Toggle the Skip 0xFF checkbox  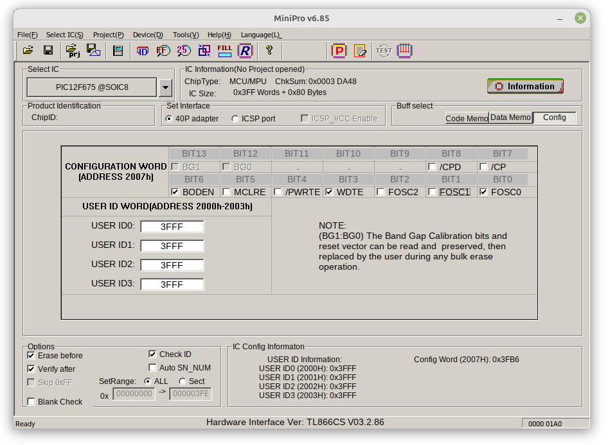point(31,383)
